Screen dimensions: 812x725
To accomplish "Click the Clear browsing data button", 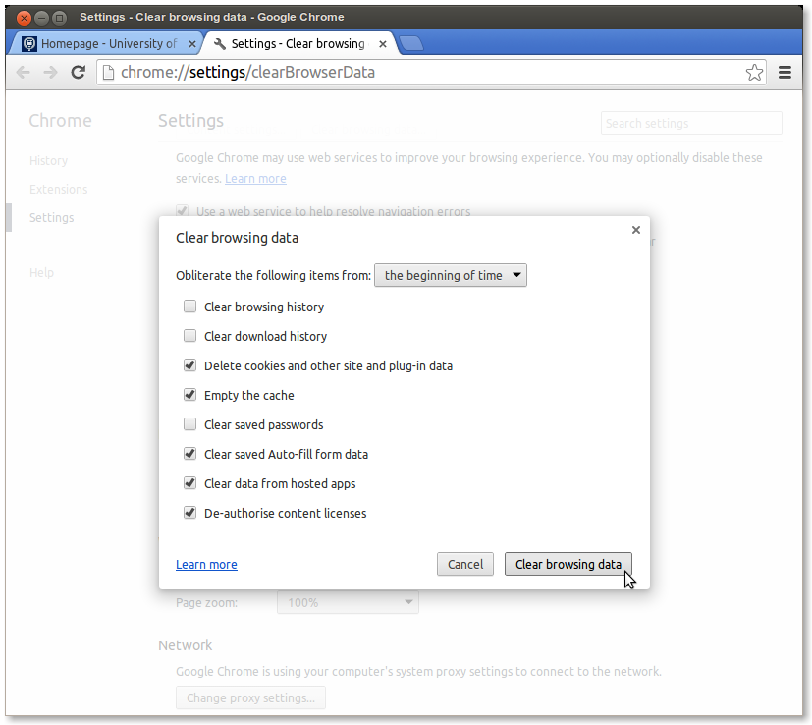I will click(x=568, y=564).
